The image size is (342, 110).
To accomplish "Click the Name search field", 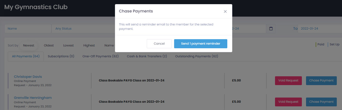I will [x=28, y=29].
